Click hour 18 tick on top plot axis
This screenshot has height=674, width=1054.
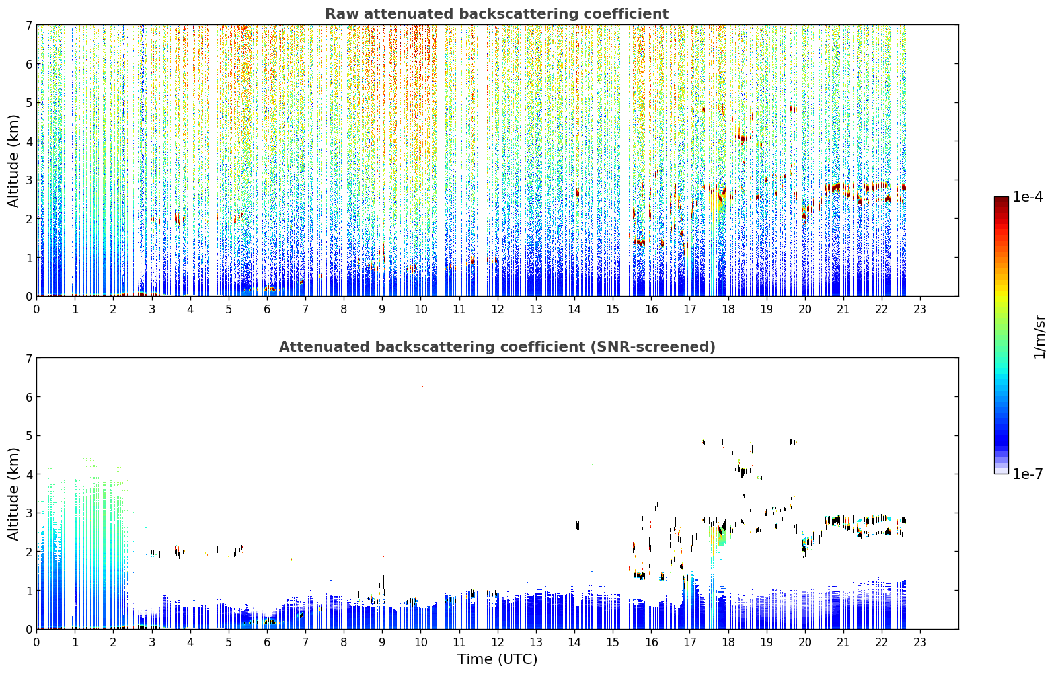(x=728, y=309)
